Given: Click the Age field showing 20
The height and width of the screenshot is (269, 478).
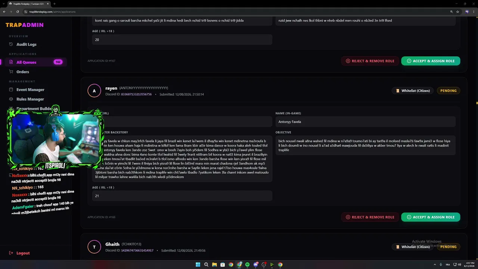Looking at the screenshot, I should (x=182, y=40).
